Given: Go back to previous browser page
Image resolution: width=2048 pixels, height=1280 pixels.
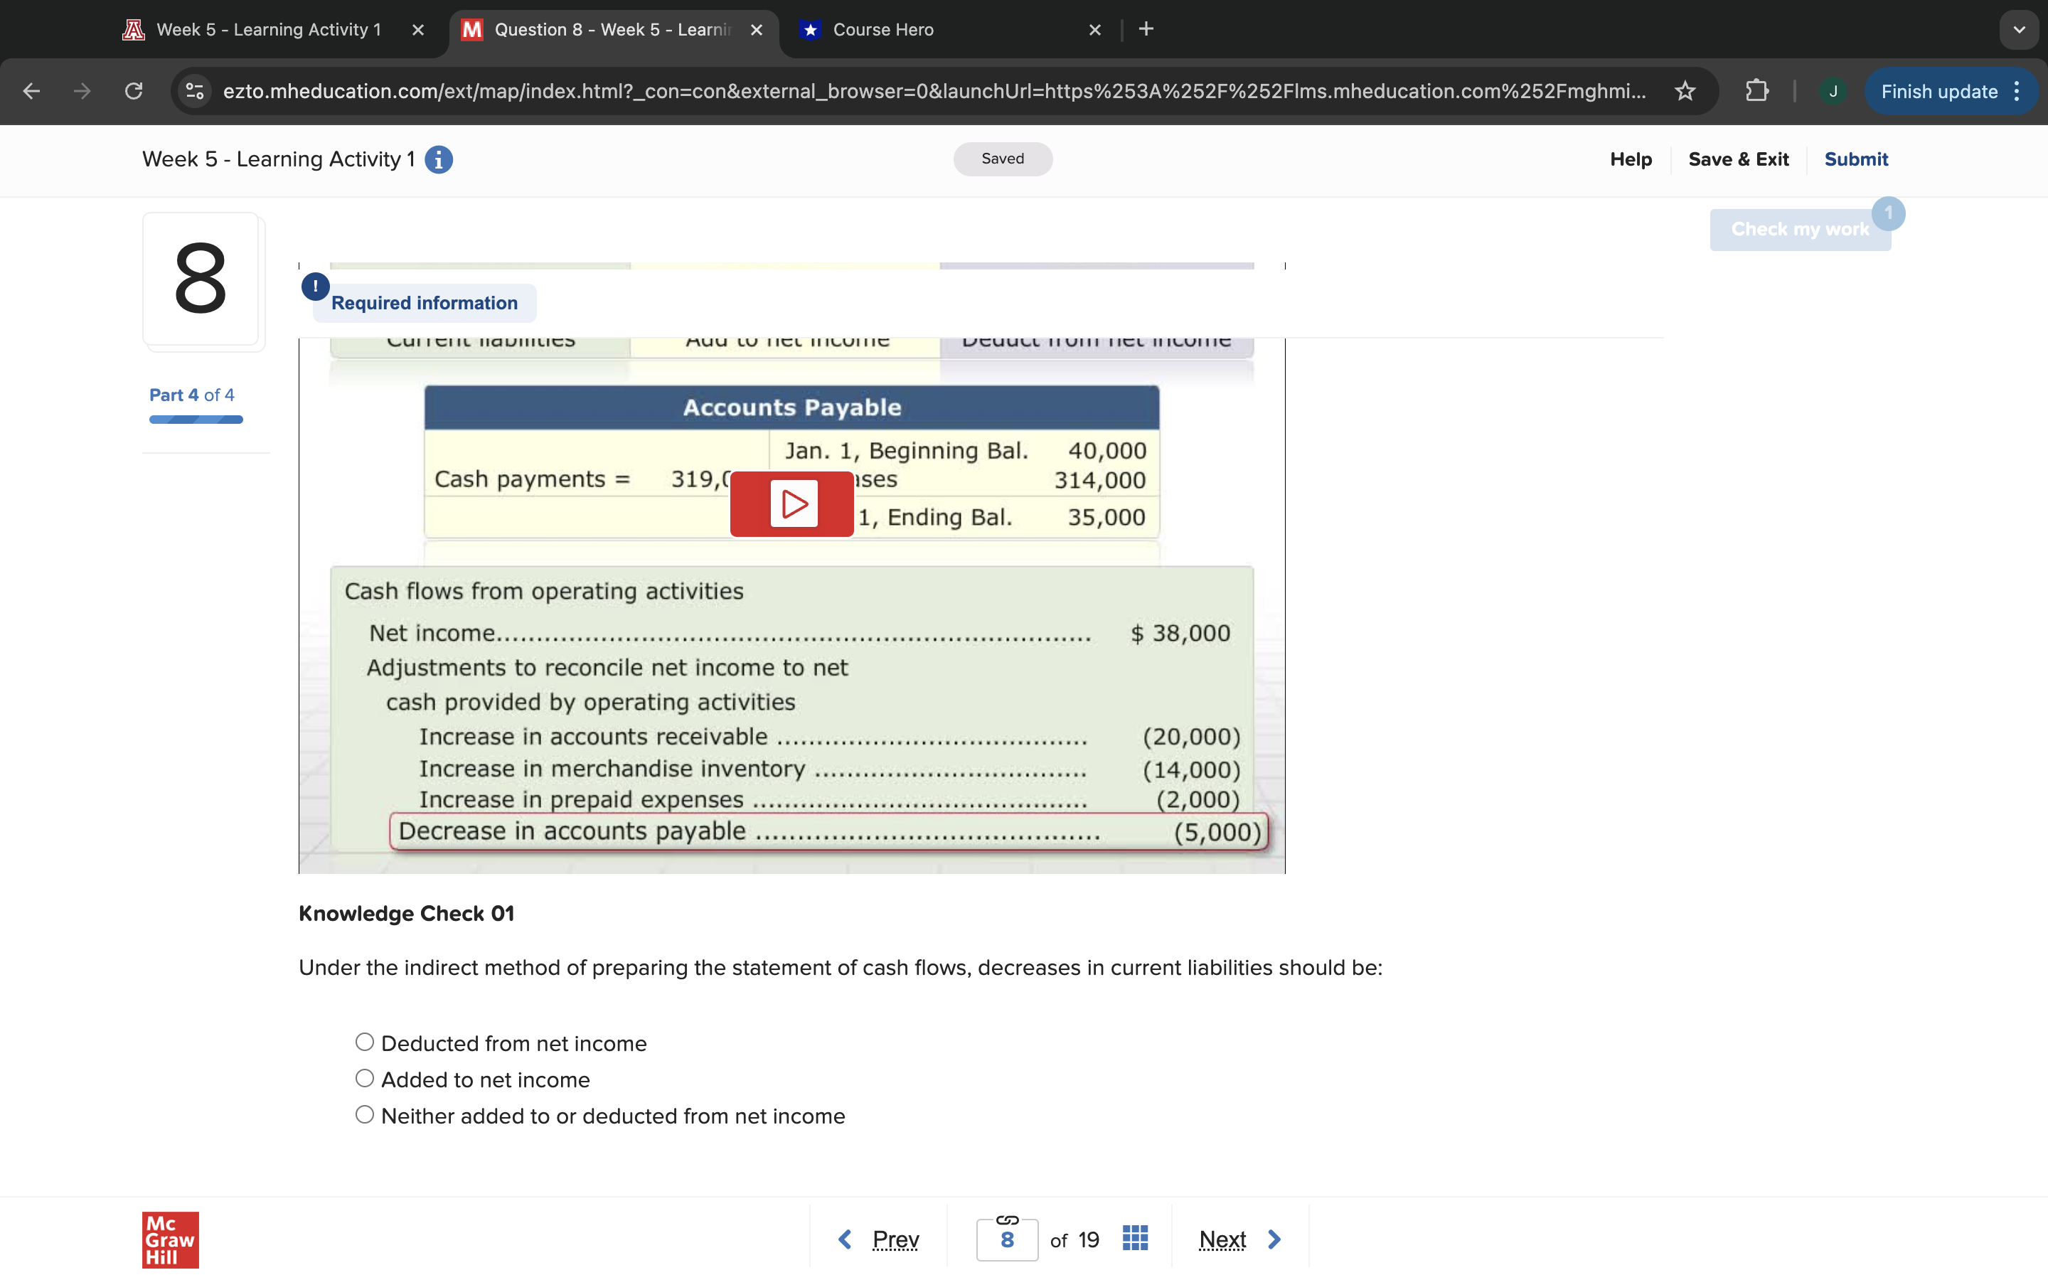Looking at the screenshot, I should (31, 90).
